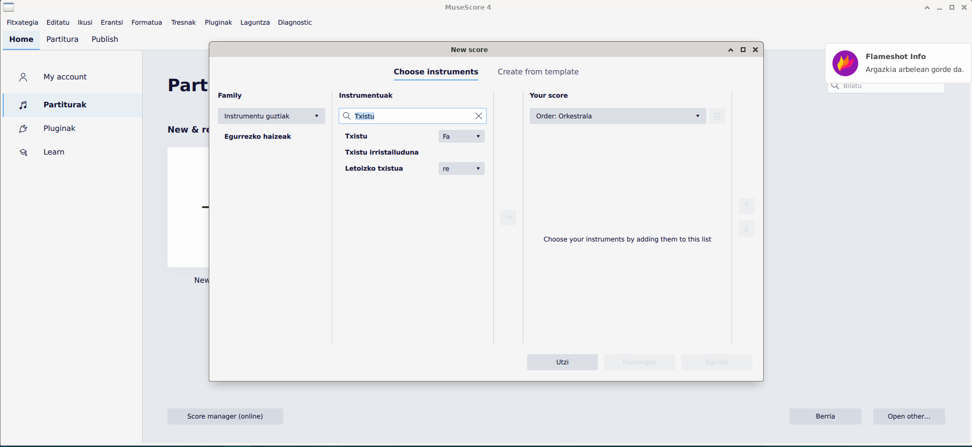Viewport: 972px width, 447px height.
Task: Maximize the New score dialog
Action: coord(743,50)
